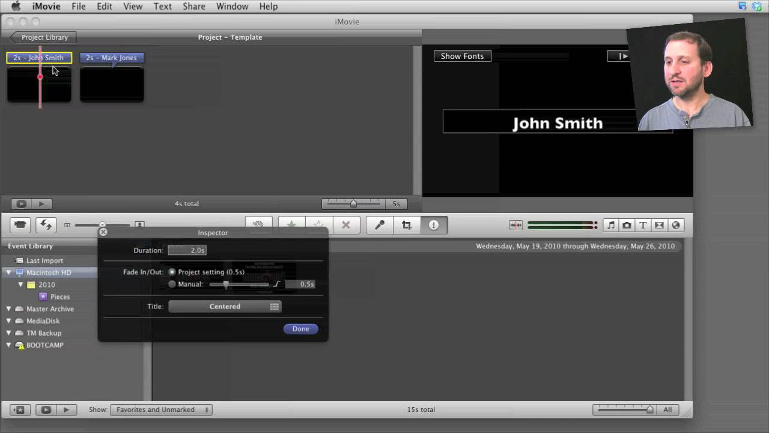Screen dimensions: 769x433
Task: Open the transitions browser
Action: (659, 225)
